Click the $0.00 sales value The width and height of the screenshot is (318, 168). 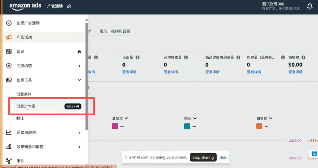point(295,65)
